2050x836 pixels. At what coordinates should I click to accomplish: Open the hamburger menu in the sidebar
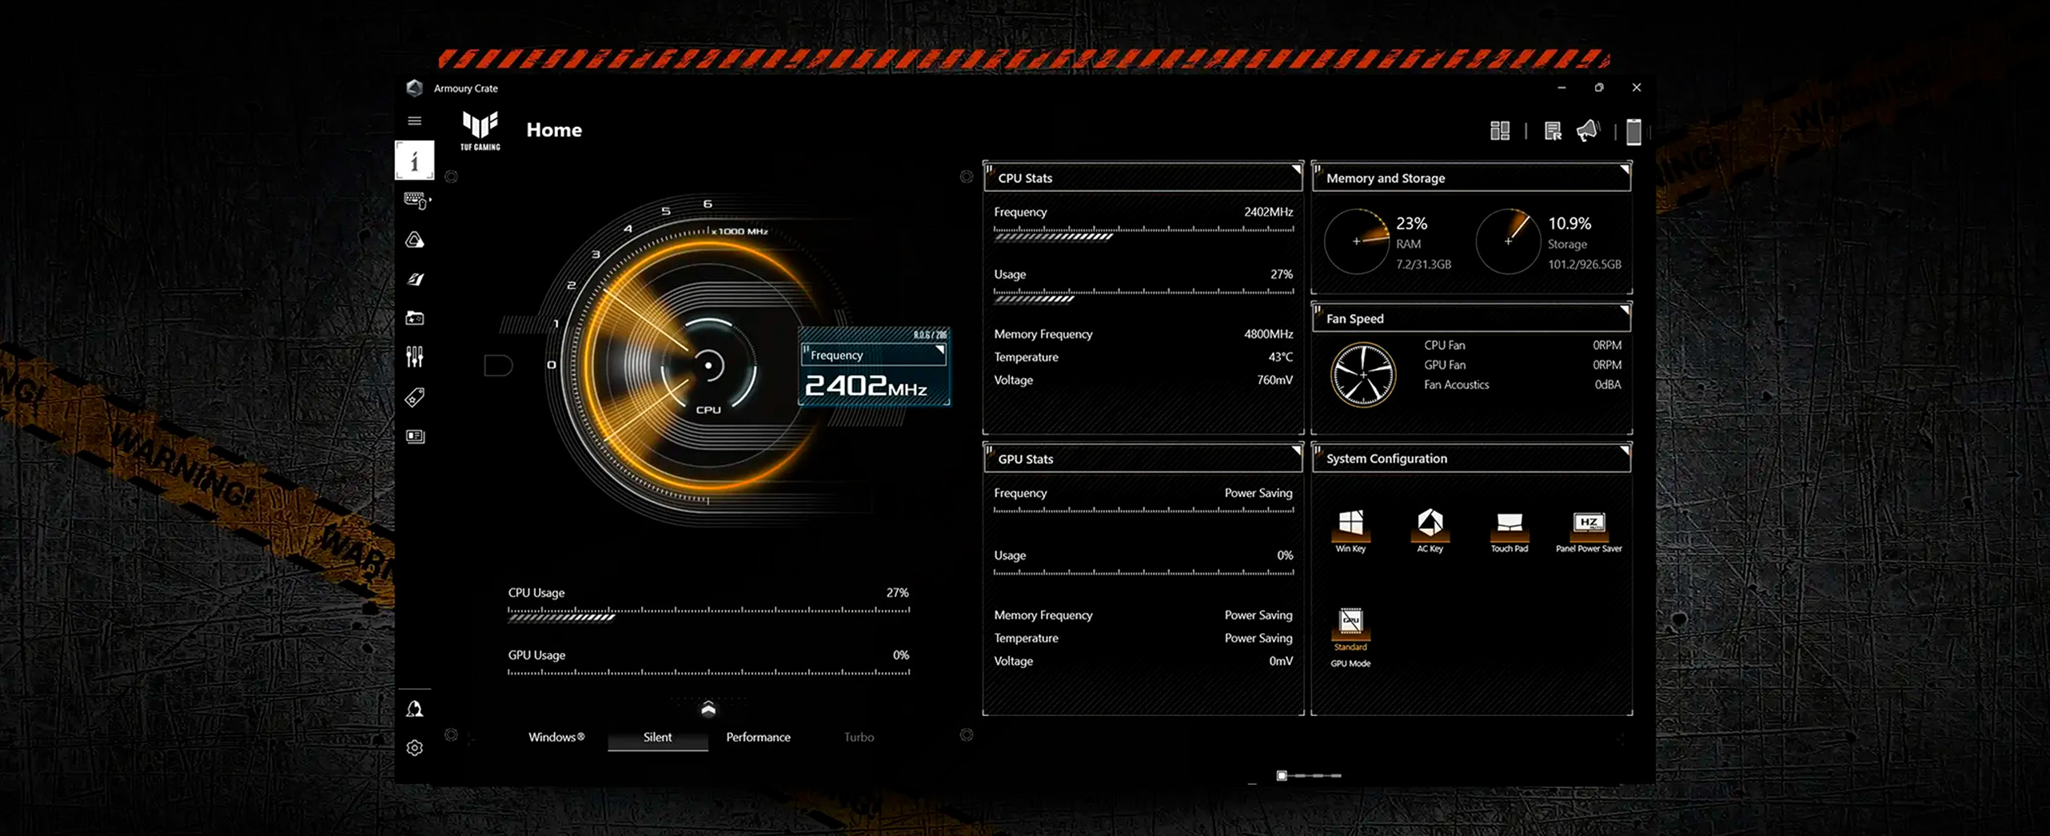(414, 121)
